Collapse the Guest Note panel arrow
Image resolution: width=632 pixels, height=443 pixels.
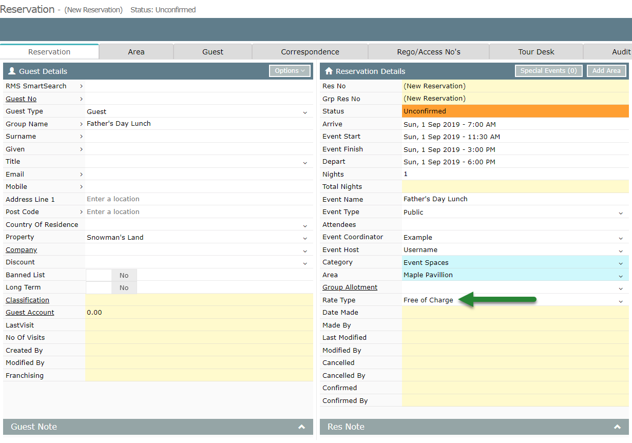click(x=301, y=427)
